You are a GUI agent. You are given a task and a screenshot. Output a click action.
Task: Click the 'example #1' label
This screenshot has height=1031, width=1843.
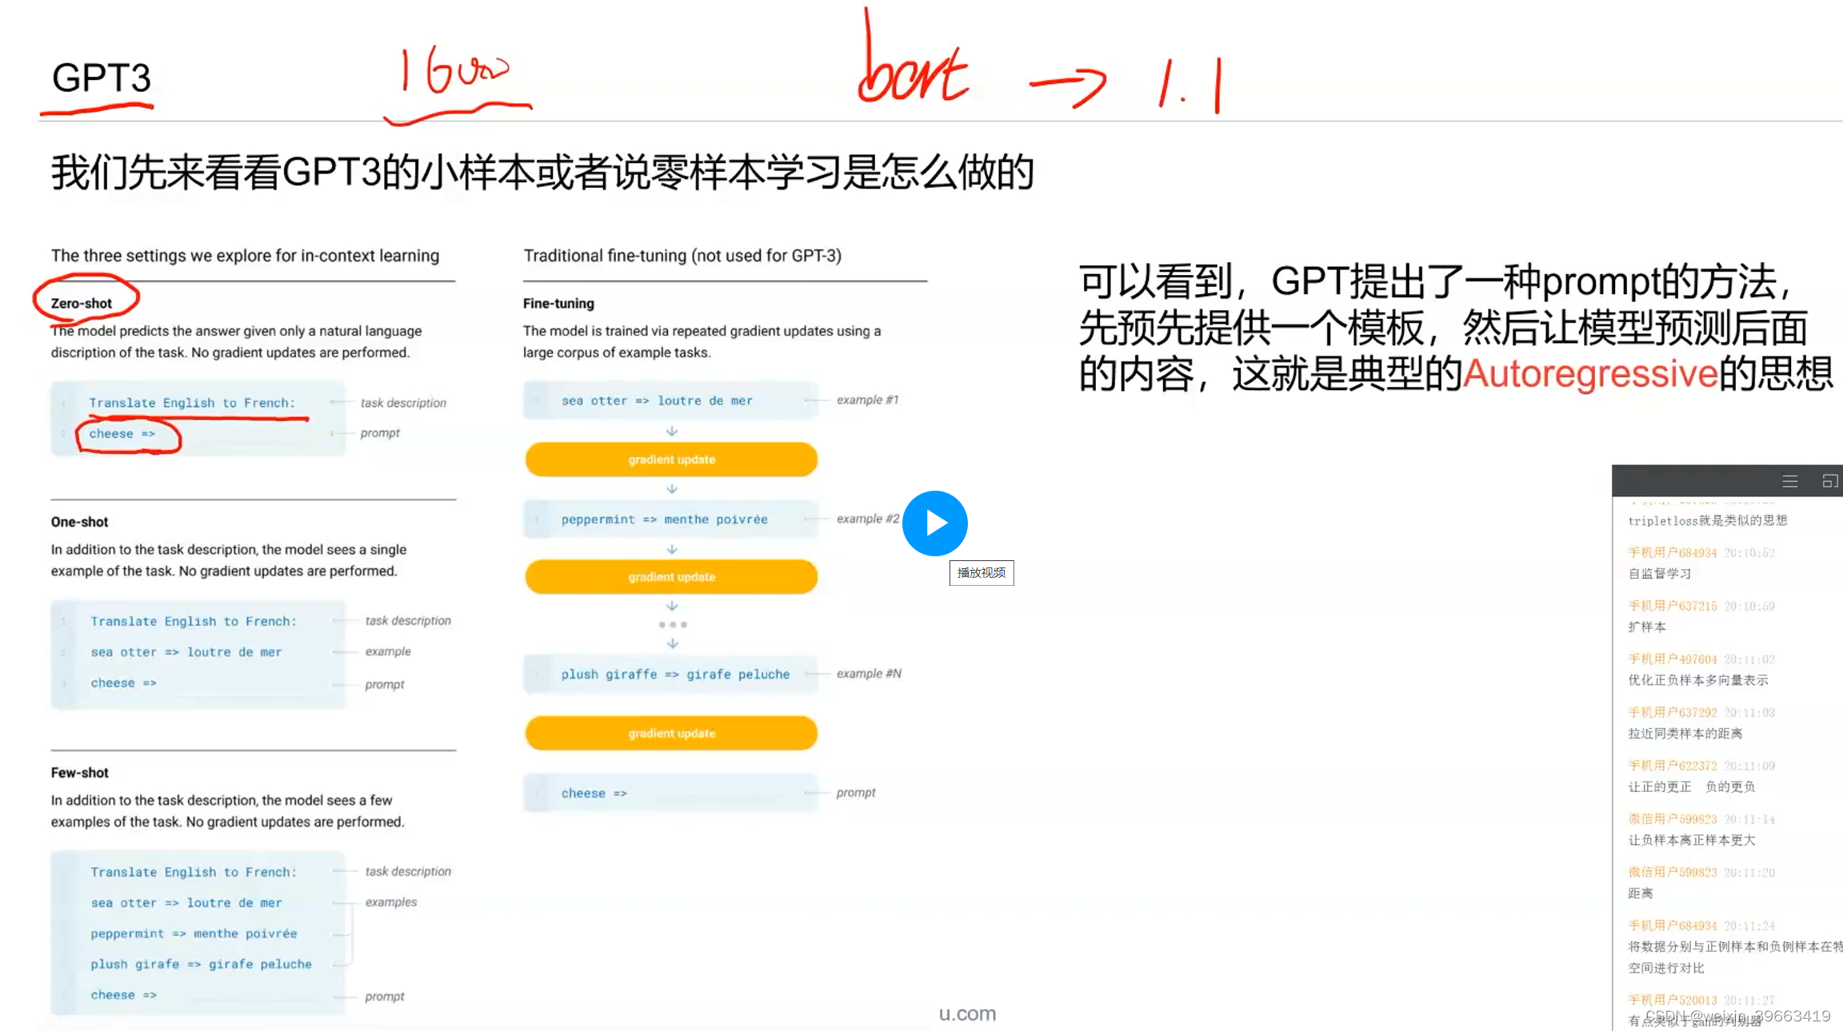(x=868, y=400)
